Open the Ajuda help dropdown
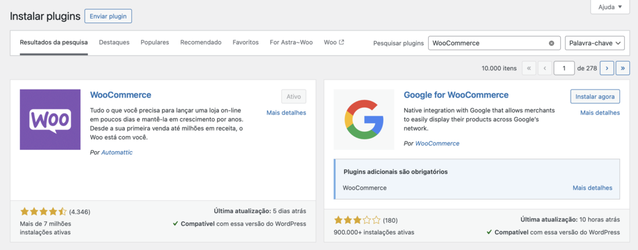Screen dimensions: 638x250 610,7
